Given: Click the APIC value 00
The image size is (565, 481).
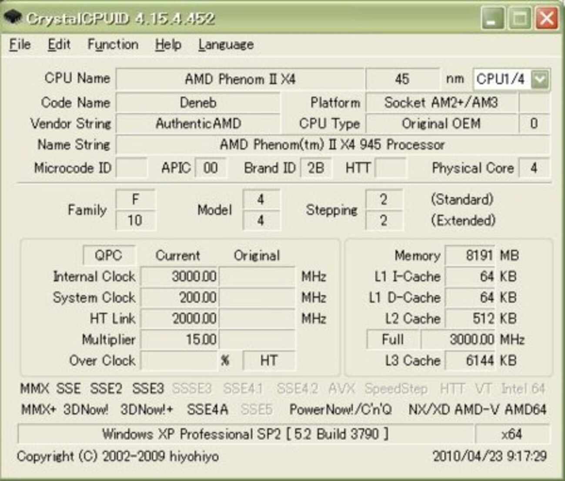Looking at the screenshot, I should point(211,168).
